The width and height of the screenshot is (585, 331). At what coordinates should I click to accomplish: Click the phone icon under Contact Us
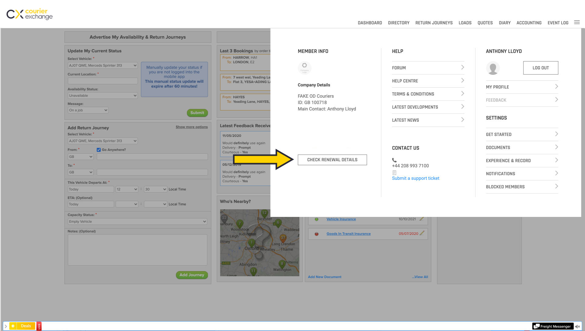(x=394, y=160)
